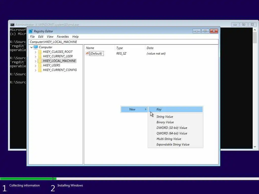Expand the HKEY_CURRENT_USER node
The width and height of the screenshot is (259, 194).
click(35, 56)
